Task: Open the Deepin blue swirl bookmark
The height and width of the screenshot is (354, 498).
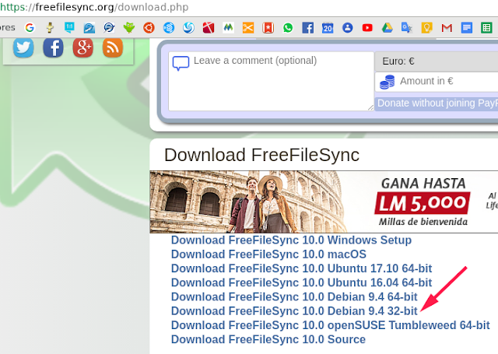Action: coord(188,28)
